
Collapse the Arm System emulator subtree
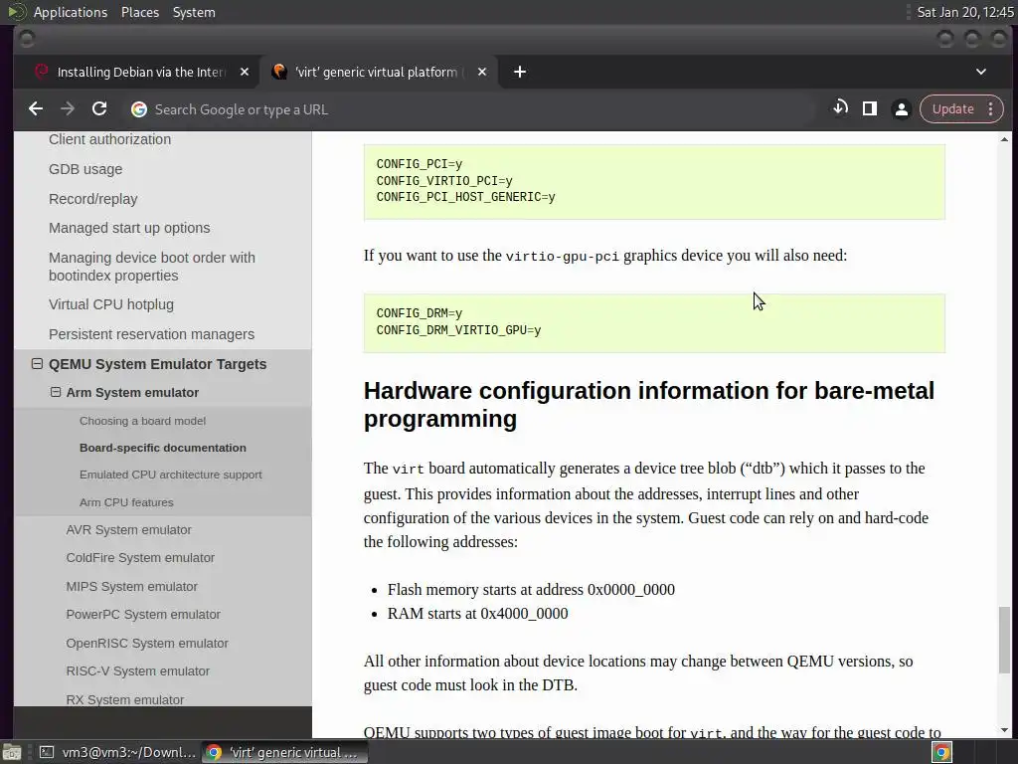click(56, 392)
